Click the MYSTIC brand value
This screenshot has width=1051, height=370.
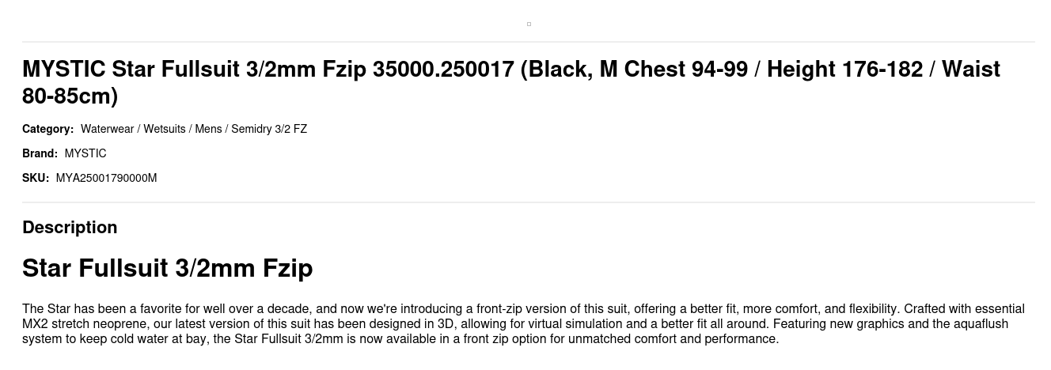click(85, 153)
